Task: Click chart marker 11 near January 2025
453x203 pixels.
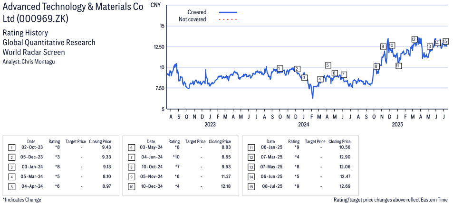Action: [x=398, y=66]
